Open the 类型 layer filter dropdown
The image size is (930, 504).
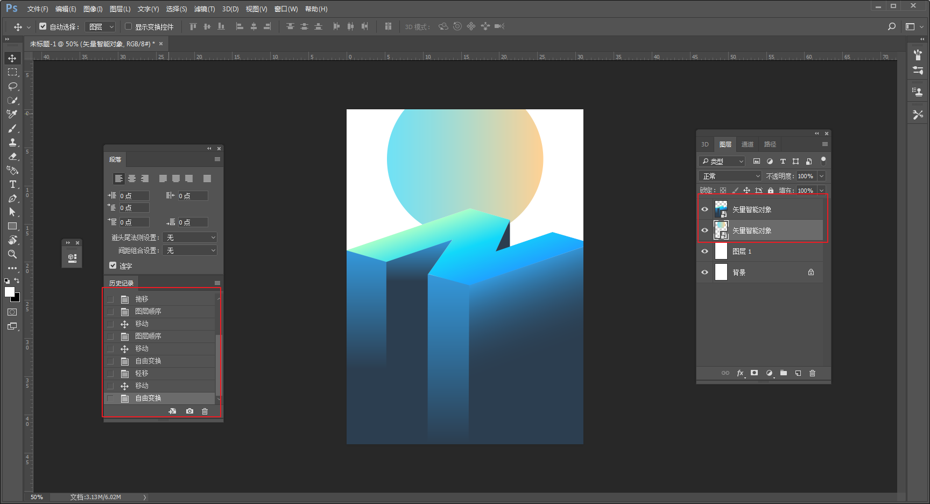(722, 162)
